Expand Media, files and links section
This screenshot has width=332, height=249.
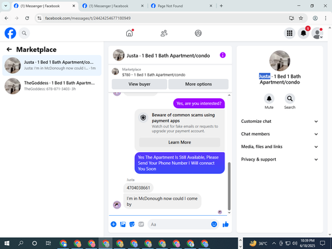[x=280, y=147]
